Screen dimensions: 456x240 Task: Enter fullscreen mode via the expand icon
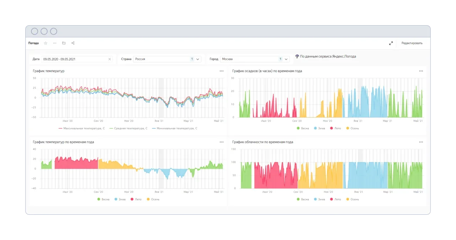click(391, 43)
